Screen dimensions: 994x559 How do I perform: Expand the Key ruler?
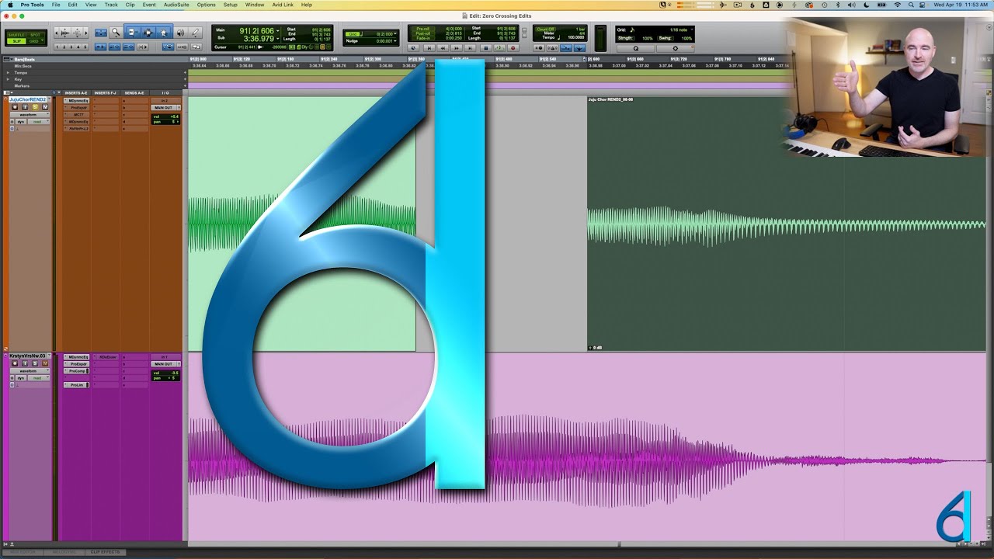8,79
